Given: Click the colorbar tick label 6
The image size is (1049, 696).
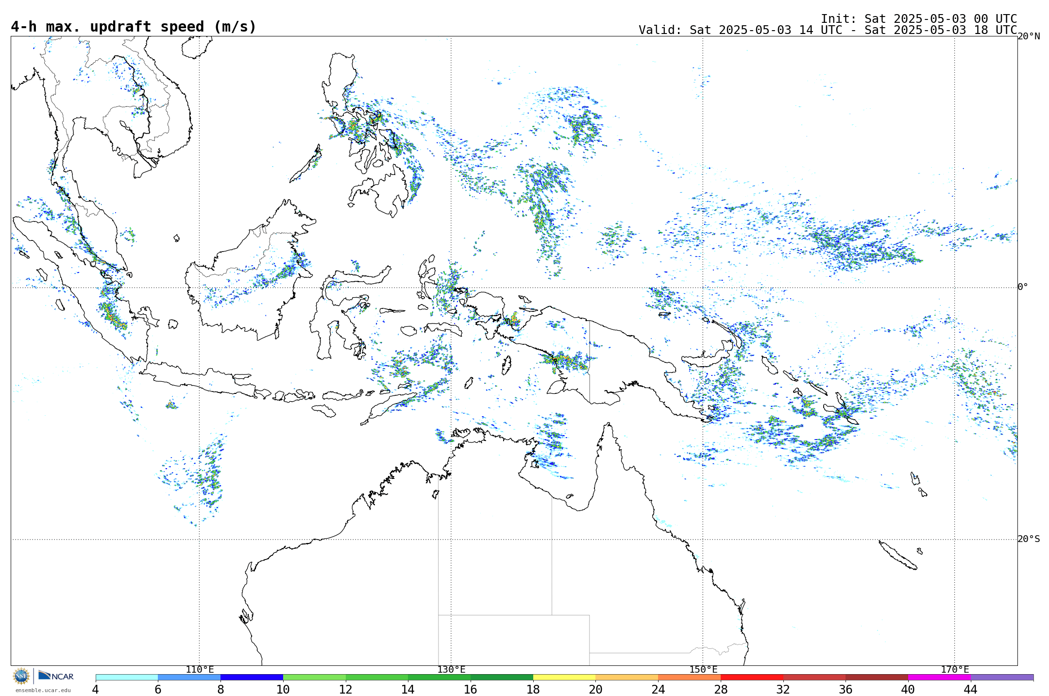Looking at the screenshot, I should [158, 690].
